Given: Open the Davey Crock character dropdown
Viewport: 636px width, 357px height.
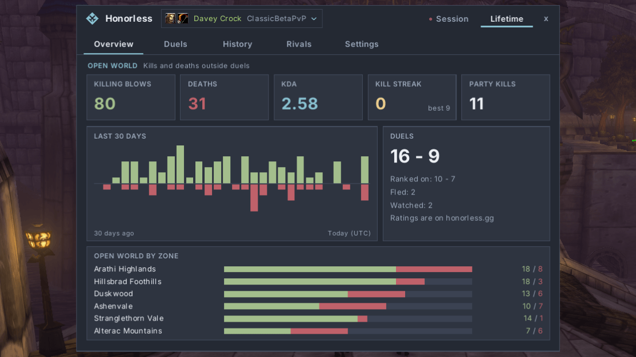Looking at the screenshot, I should coord(242,19).
